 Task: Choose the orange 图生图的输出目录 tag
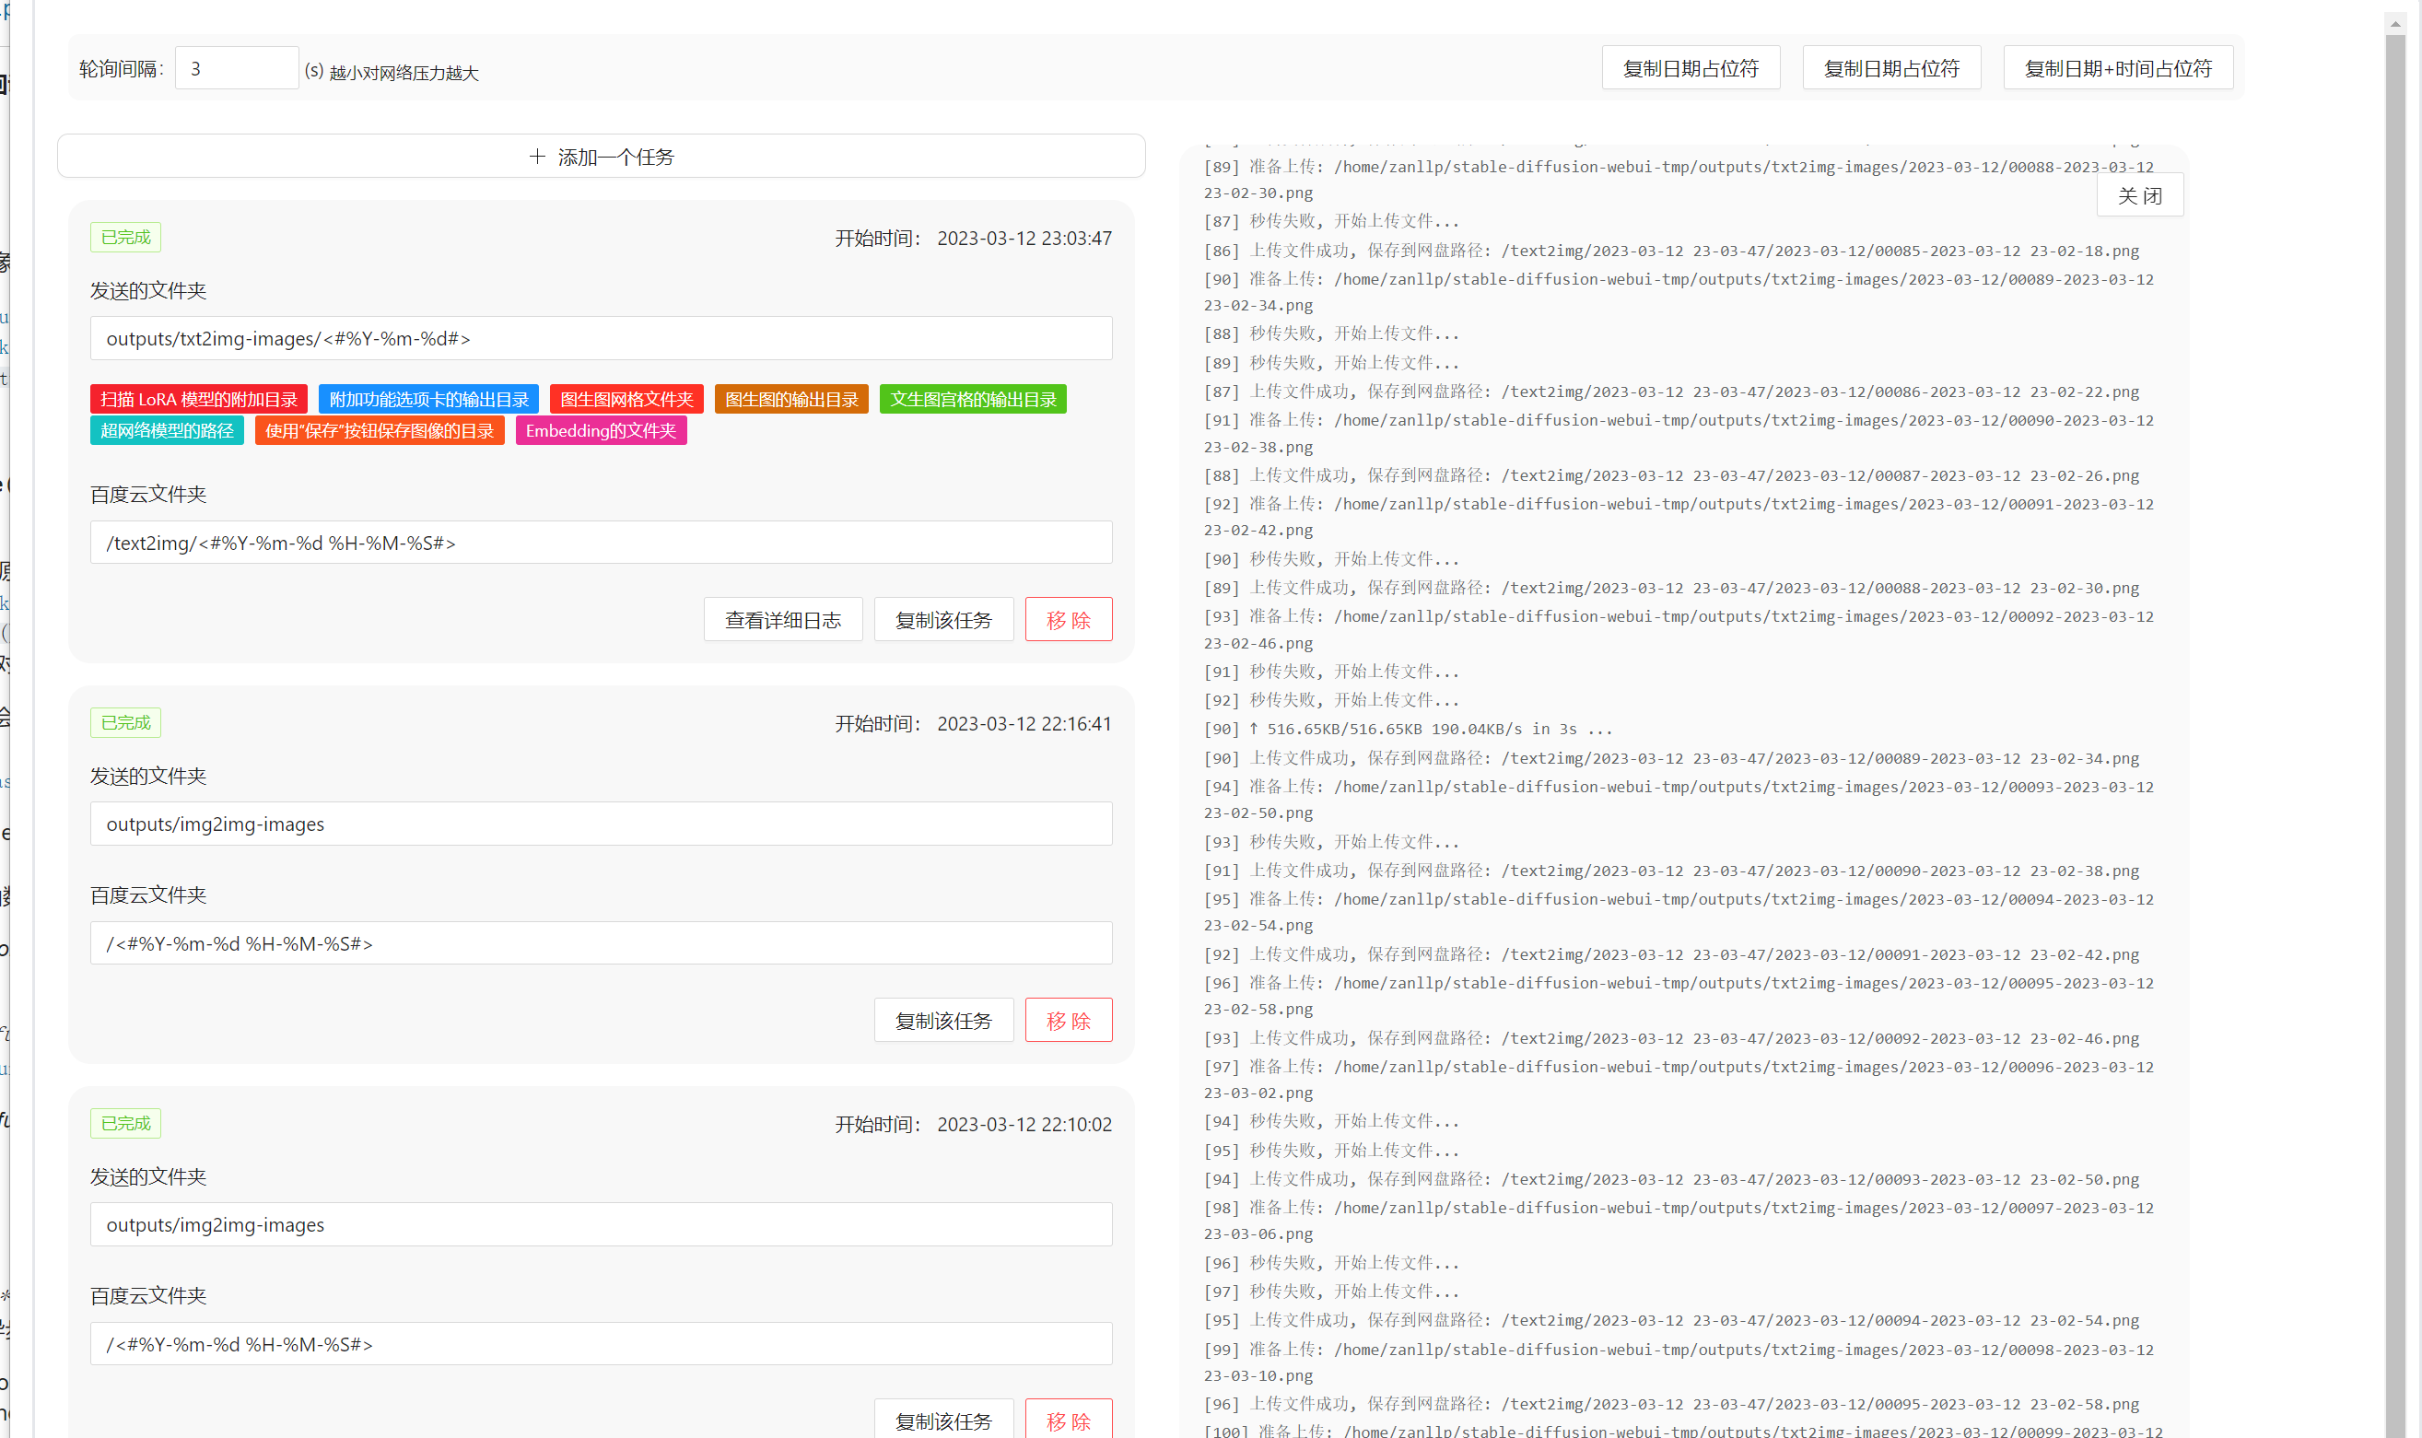click(790, 399)
